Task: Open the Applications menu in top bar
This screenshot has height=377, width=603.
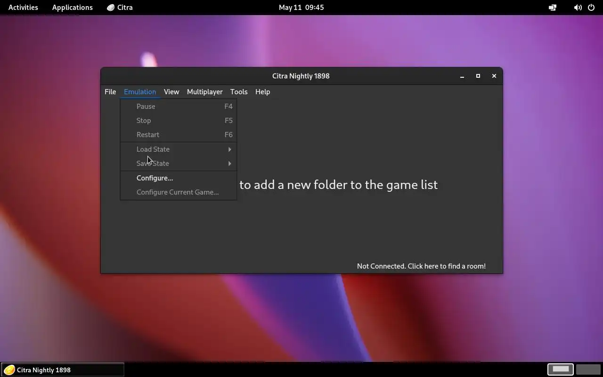Action: point(73,8)
